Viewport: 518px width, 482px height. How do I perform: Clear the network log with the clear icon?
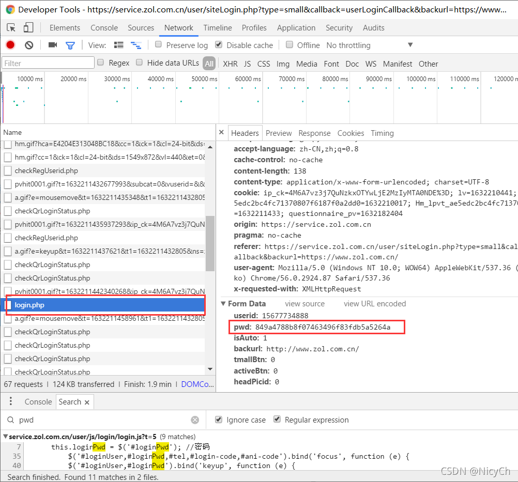coord(29,45)
